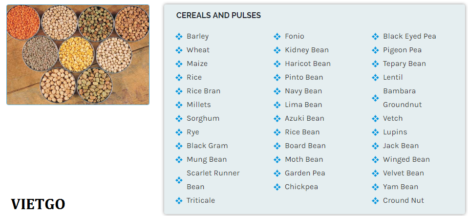The height and width of the screenshot is (216, 468).
Task: Click the bullet beside Bambara Groundnut
Action: tap(375, 98)
